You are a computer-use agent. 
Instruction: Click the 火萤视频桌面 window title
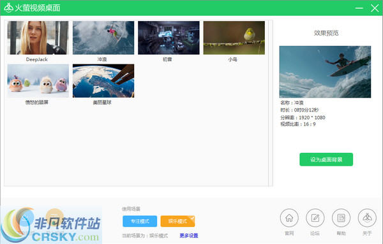point(38,8)
